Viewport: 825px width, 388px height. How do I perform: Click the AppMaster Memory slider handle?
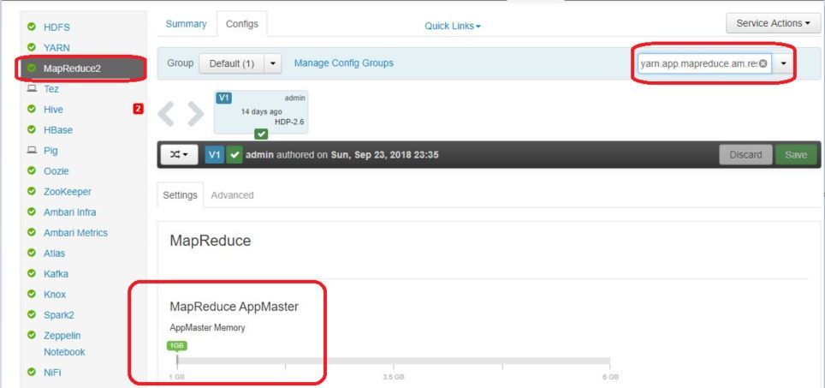[177, 361]
